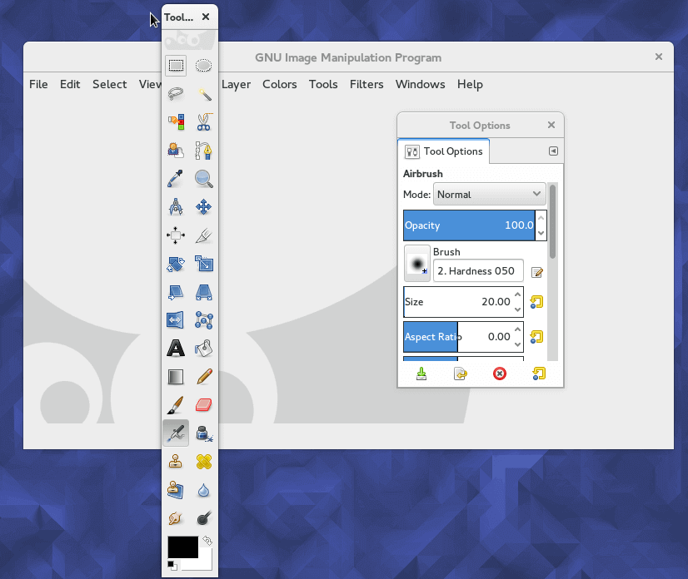The height and width of the screenshot is (579, 688).
Task: Open the File menu
Action: (38, 84)
